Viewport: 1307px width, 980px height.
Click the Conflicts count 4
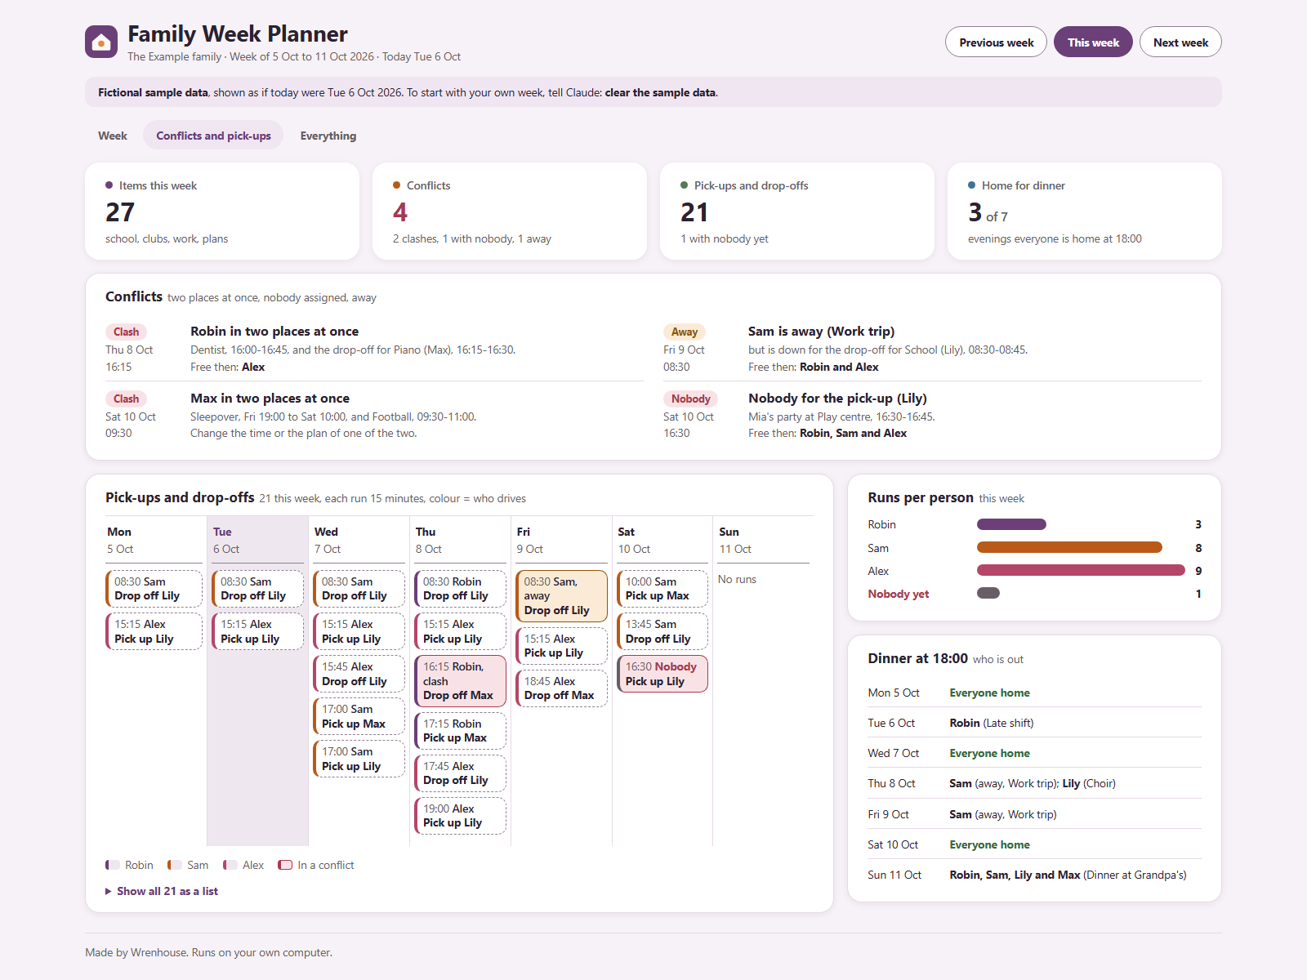pyautogui.click(x=400, y=212)
